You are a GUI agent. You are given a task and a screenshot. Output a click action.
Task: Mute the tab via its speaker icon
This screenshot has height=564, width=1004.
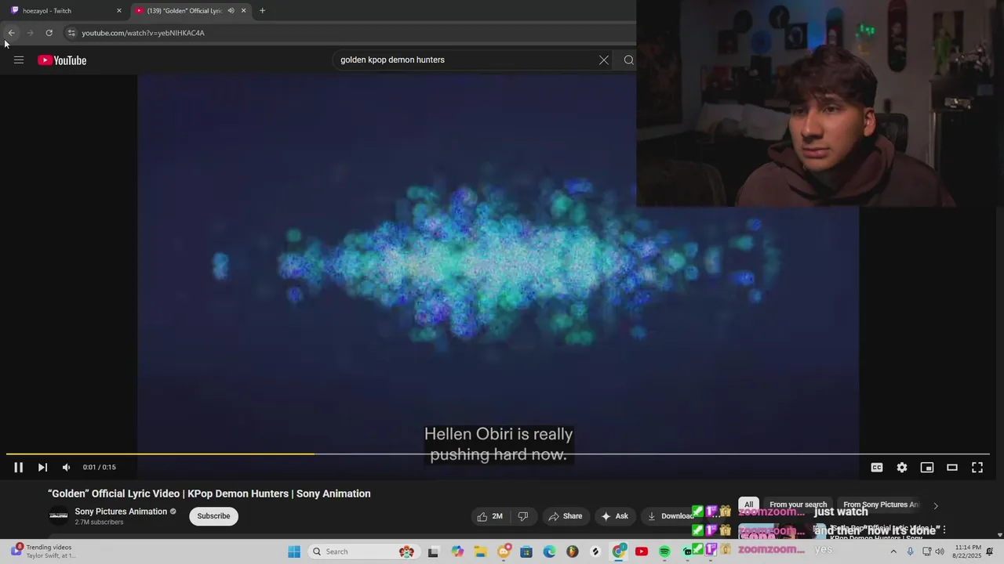pyautogui.click(x=231, y=11)
